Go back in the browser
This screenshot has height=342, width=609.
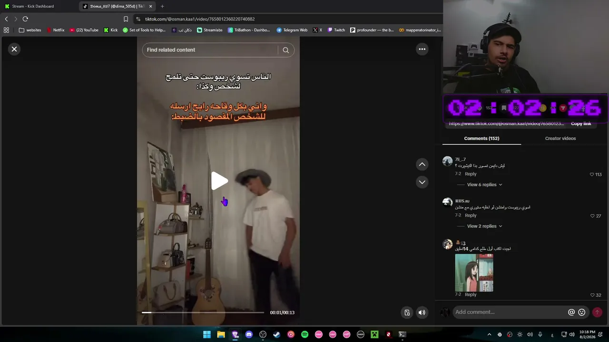[x=6, y=19]
